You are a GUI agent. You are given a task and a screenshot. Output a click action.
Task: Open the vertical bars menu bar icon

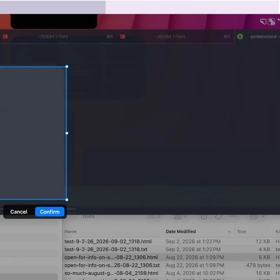pos(271,22)
